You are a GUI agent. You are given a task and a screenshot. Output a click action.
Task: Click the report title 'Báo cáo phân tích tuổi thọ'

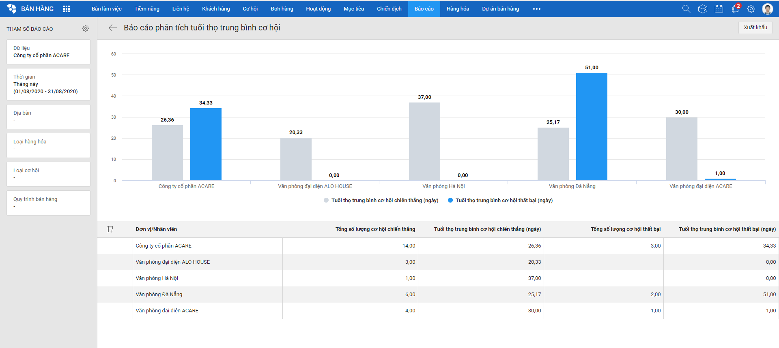(202, 28)
